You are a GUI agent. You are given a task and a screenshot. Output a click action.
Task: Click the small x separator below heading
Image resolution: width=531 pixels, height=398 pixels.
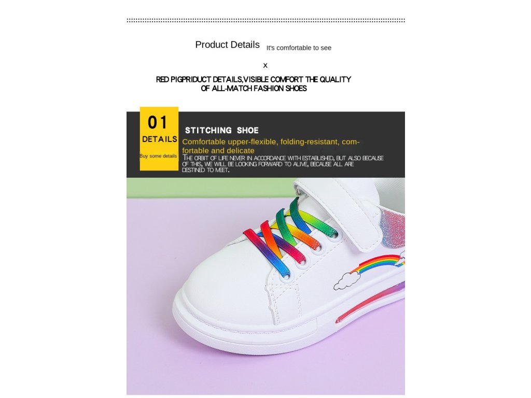265,65
